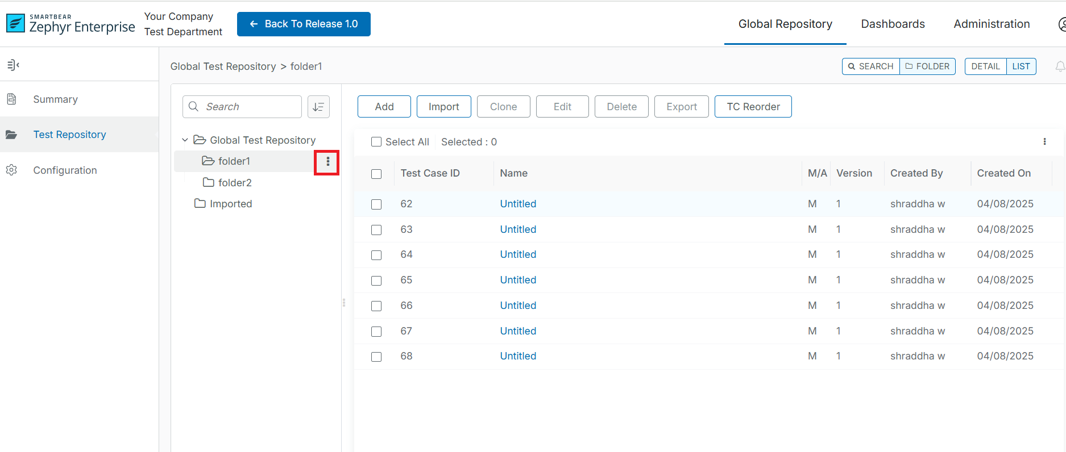Screen dimensions: 1066x452
Task: Click the folder tree sort icon
Action: coord(318,107)
